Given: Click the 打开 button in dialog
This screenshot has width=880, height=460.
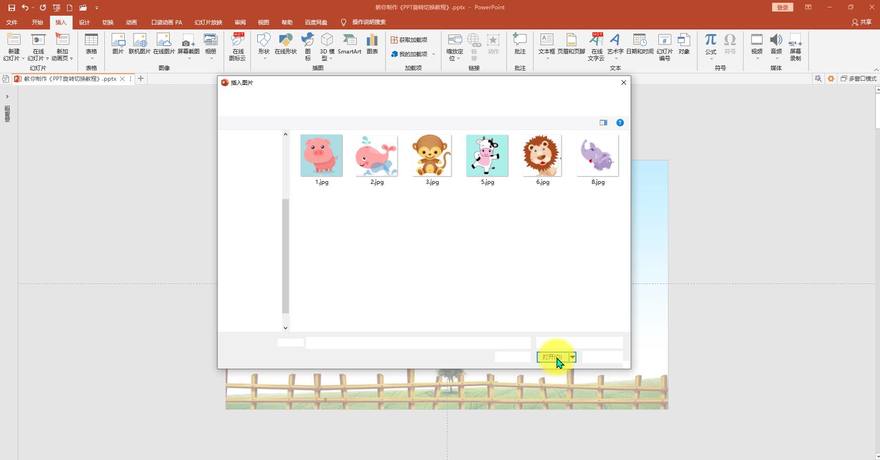Looking at the screenshot, I should [x=552, y=357].
